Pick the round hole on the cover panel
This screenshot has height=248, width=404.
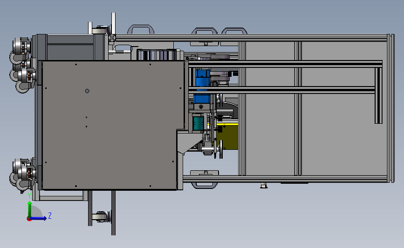pyautogui.click(x=87, y=91)
